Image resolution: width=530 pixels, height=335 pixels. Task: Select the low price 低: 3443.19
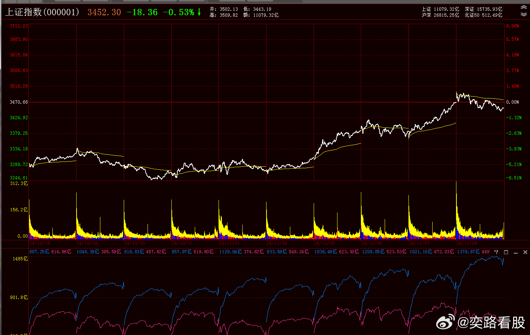point(258,9)
